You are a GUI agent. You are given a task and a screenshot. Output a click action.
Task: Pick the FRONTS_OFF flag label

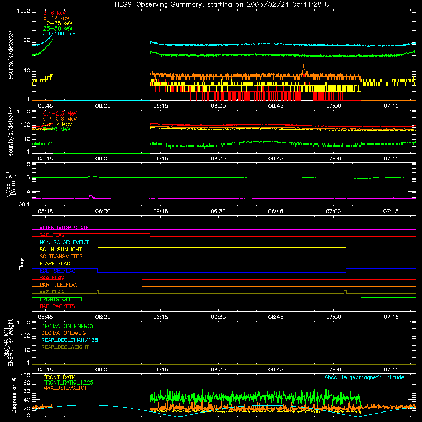(55, 299)
